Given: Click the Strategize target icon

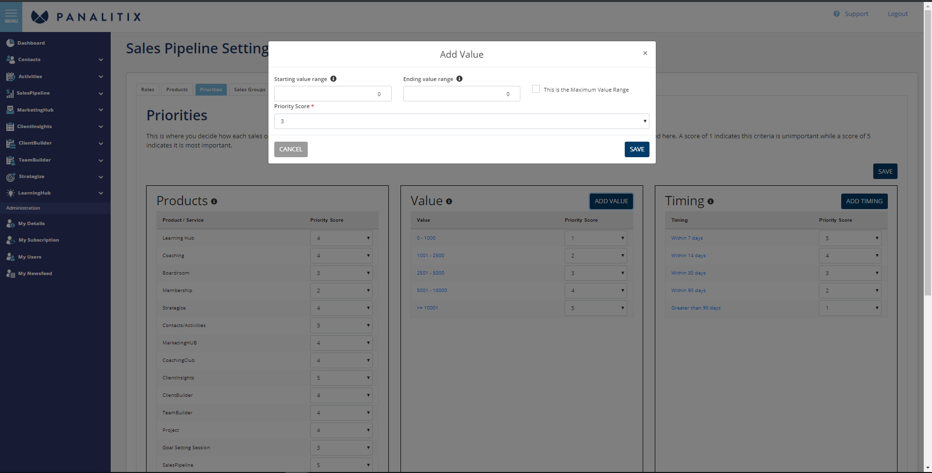Looking at the screenshot, I should 10,177.
